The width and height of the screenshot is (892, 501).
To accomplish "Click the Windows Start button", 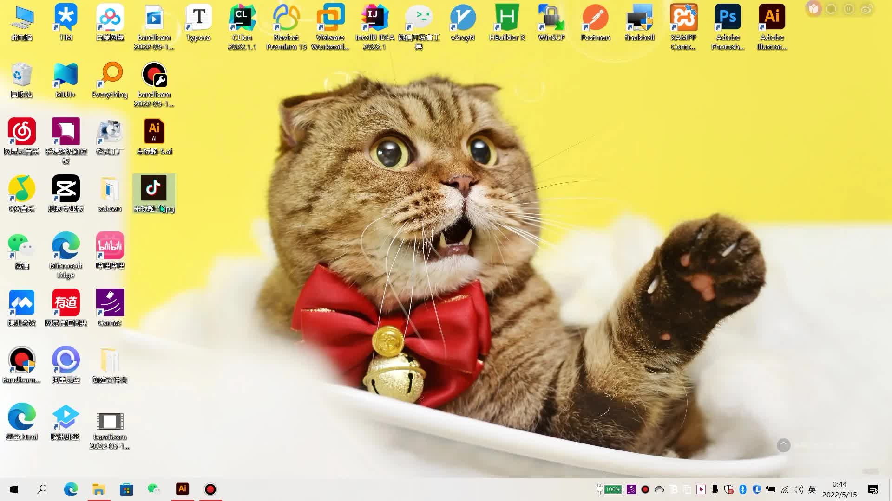I will click(x=14, y=489).
